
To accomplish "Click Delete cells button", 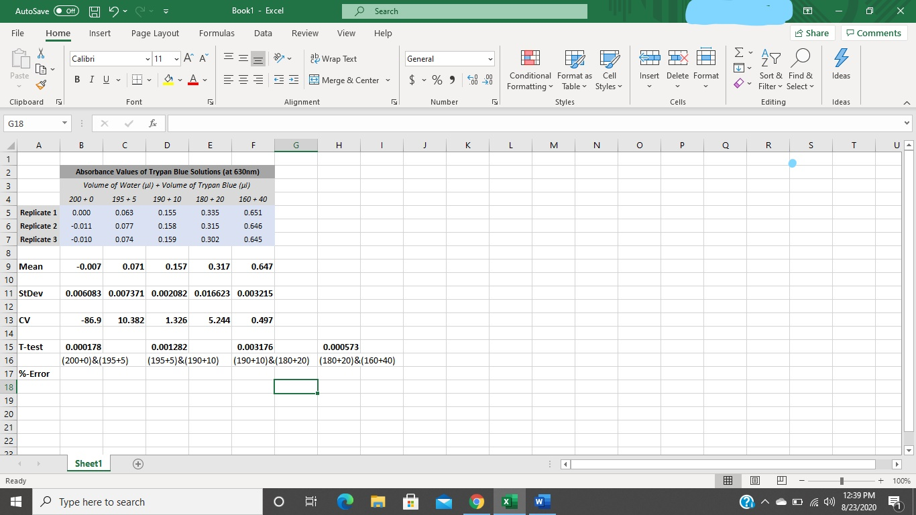I will click(677, 70).
